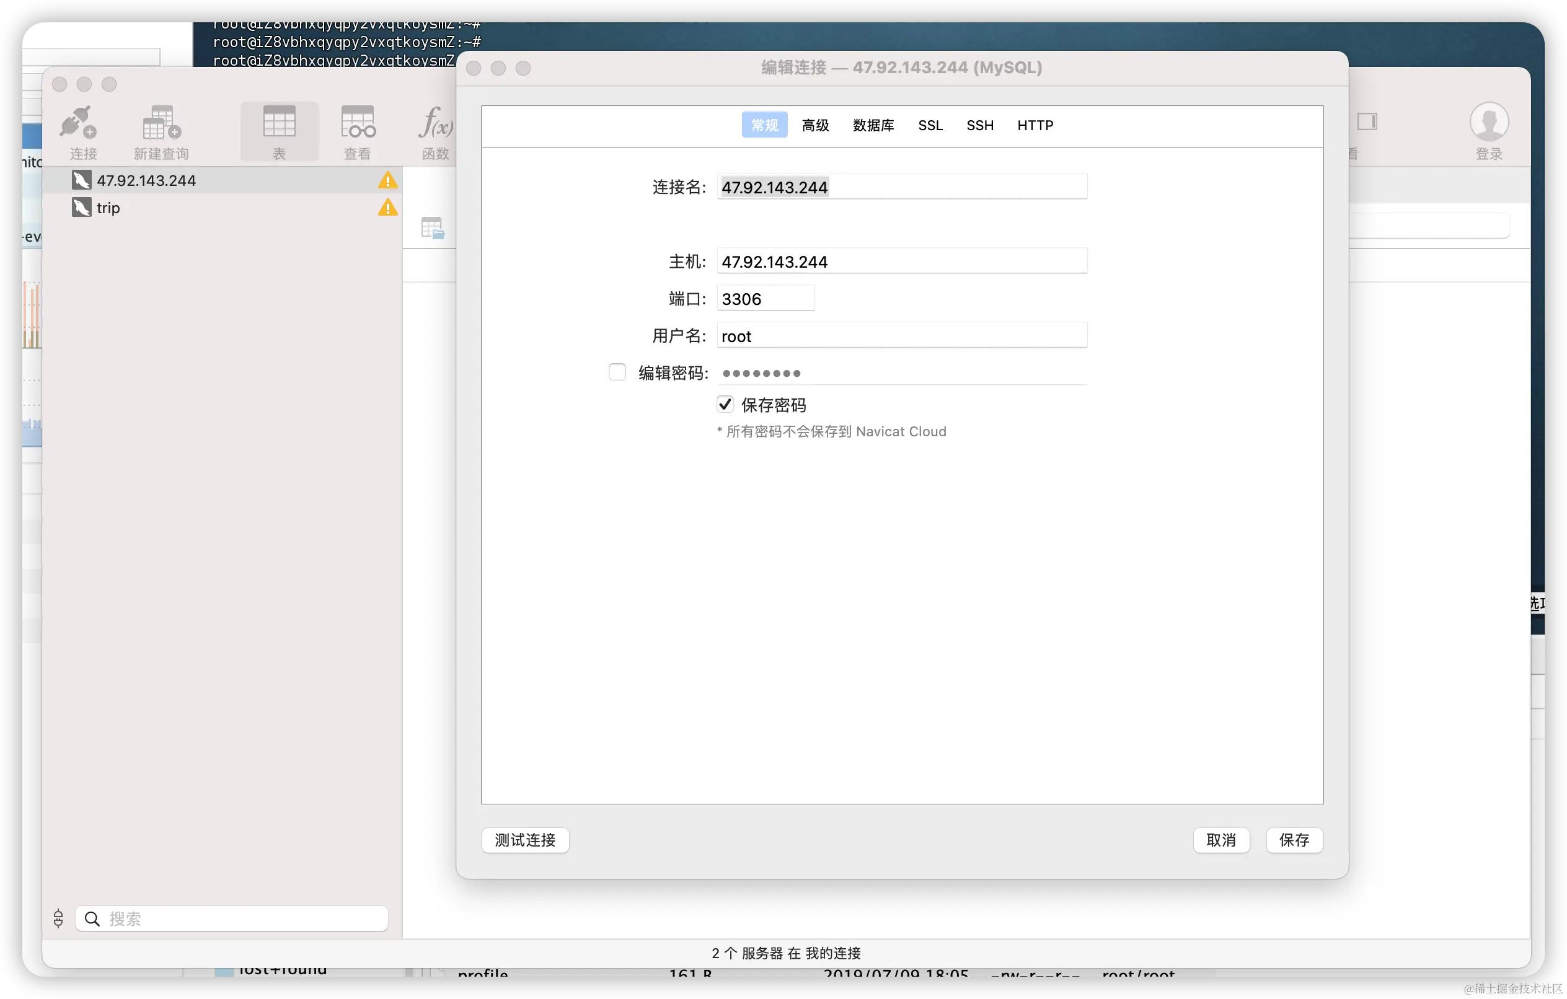Click the port field showing 3306

[x=766, y=299]
